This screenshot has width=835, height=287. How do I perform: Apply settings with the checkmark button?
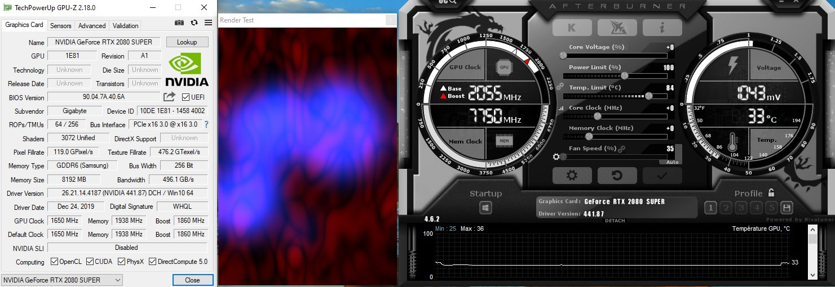coord(662,176)
